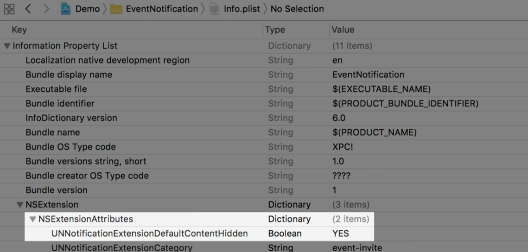
Task: Select the No Selection breadcrumb item
Action: pyautogui.click(x=297, y=9)
